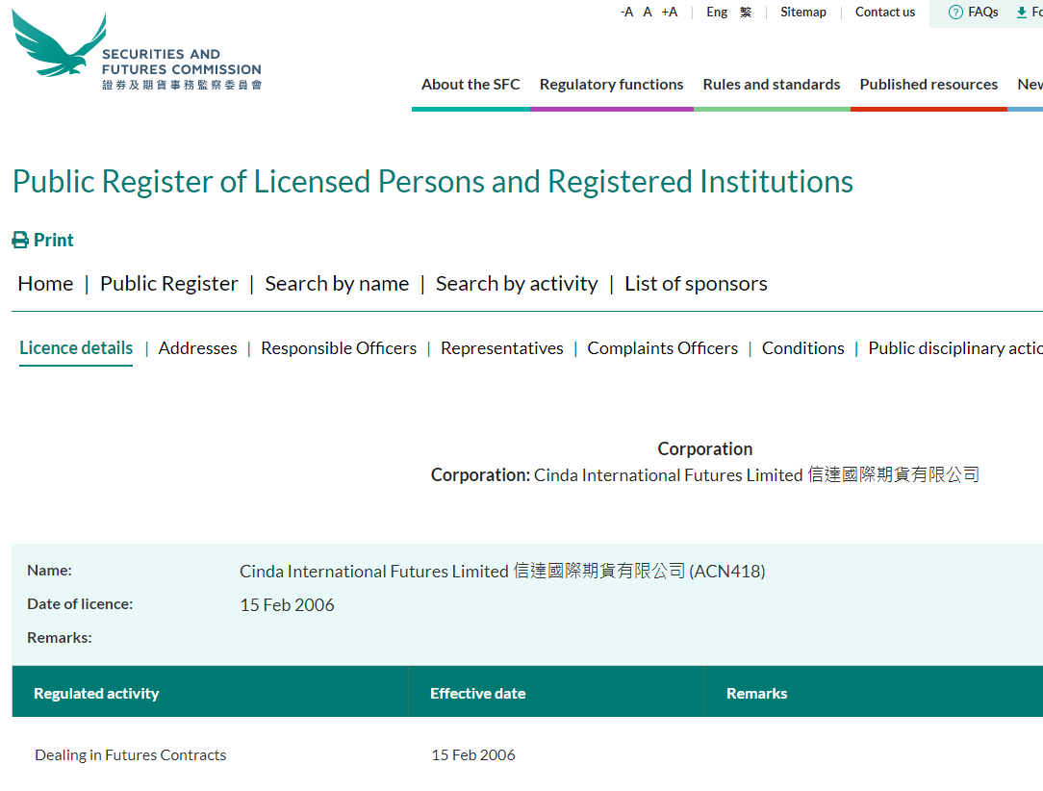Switch language to Traditional Chinese 繁
This screenshot has width=1043, height=791.
746,12
